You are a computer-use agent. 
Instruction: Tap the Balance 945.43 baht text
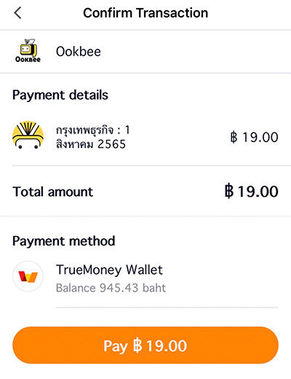tap(111, 288)
